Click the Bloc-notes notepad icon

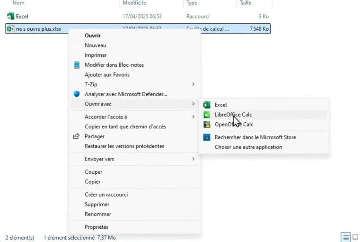[77, 65]
